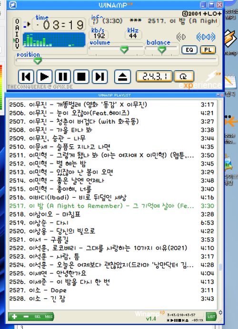Click the lightning bolt experience logo
This screenshot has width=238, height=329.
coord(213,76)
